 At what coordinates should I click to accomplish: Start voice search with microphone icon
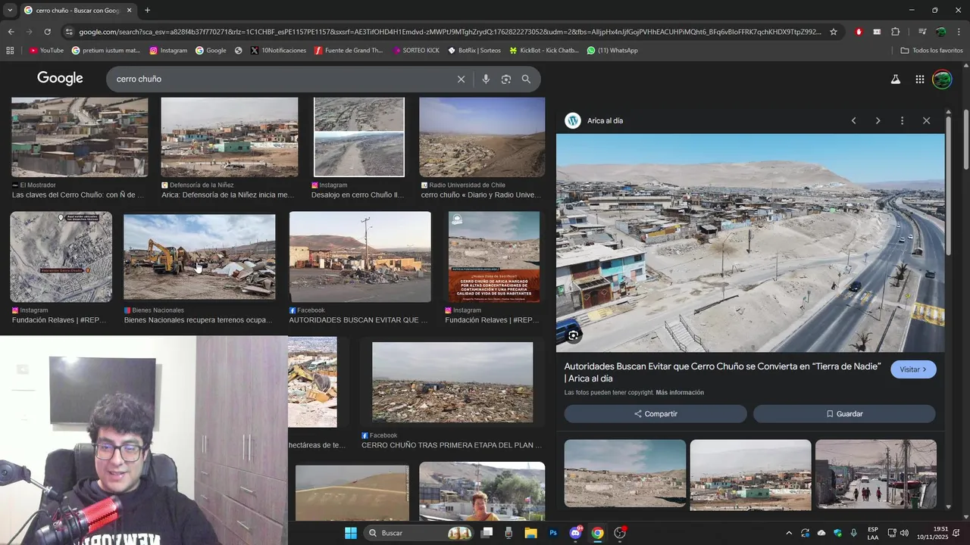coord(486,79)
